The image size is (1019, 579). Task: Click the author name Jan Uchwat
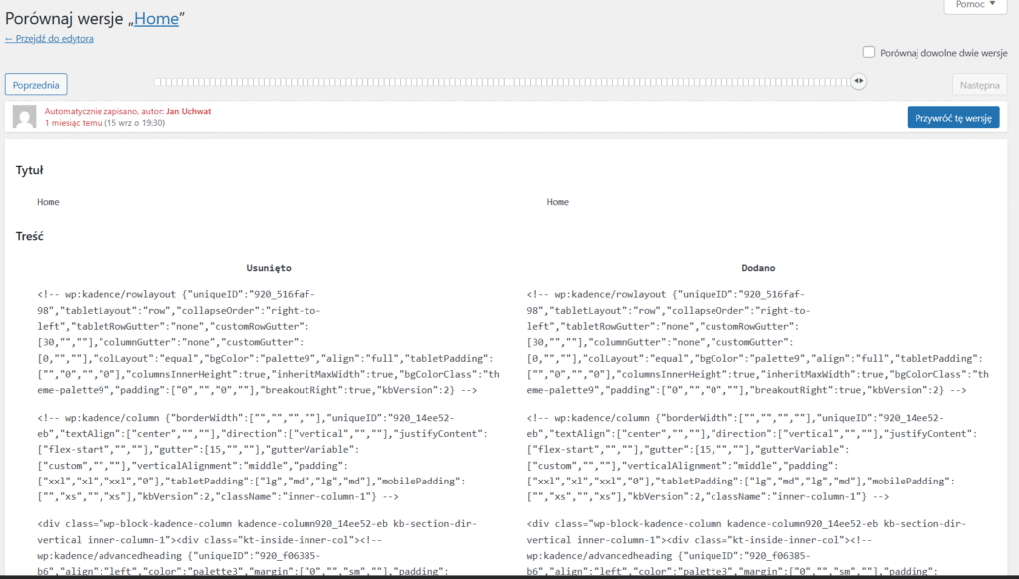(x=188, y=111)
